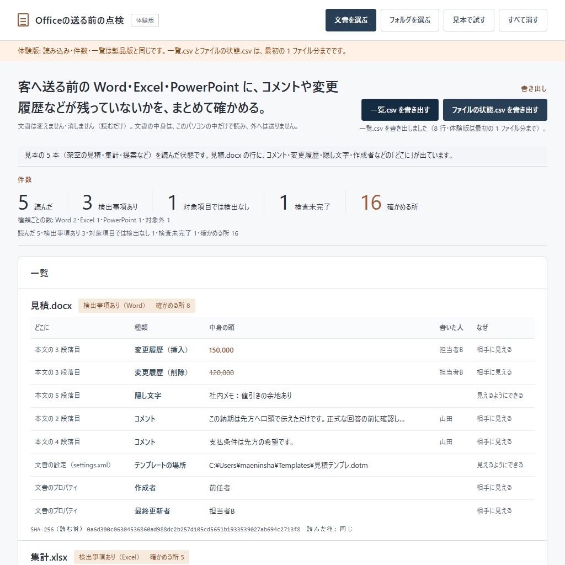This screenshot has height=565, width=565.
Task: Export ファイルの状態.csv を書き出す
Action: pyautogui.click(x=495, y=110)
